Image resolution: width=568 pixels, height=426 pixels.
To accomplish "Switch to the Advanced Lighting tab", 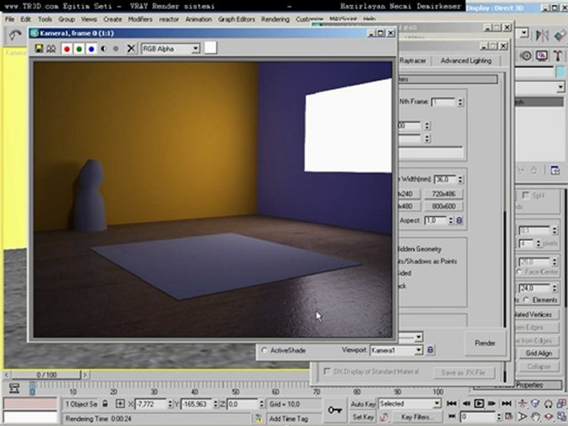I will [x=466, y=61].
